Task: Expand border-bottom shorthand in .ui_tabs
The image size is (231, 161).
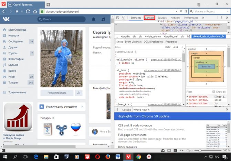Action: pyautogui.click(x=139, y=76)
